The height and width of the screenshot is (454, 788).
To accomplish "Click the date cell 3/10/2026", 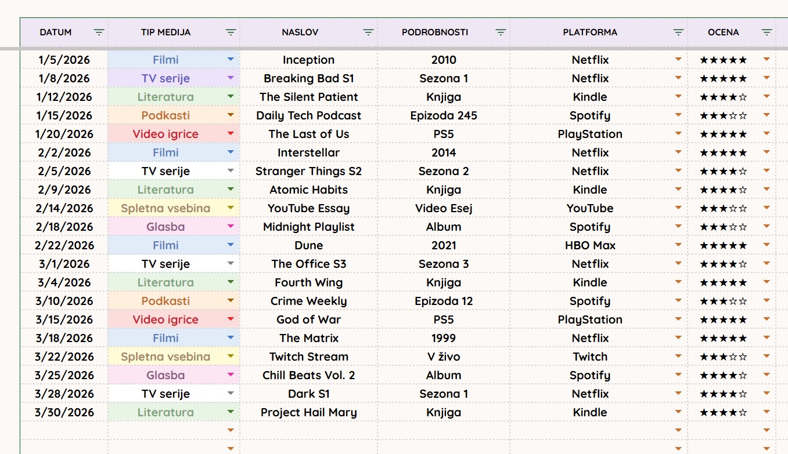I will (64, 301).
